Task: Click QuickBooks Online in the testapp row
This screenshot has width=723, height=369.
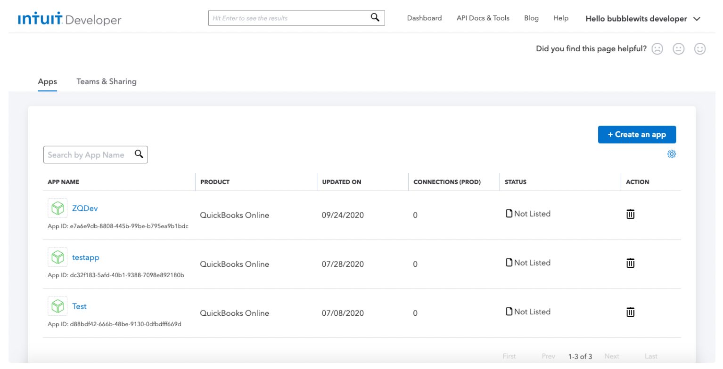Action: coord(234,264)
